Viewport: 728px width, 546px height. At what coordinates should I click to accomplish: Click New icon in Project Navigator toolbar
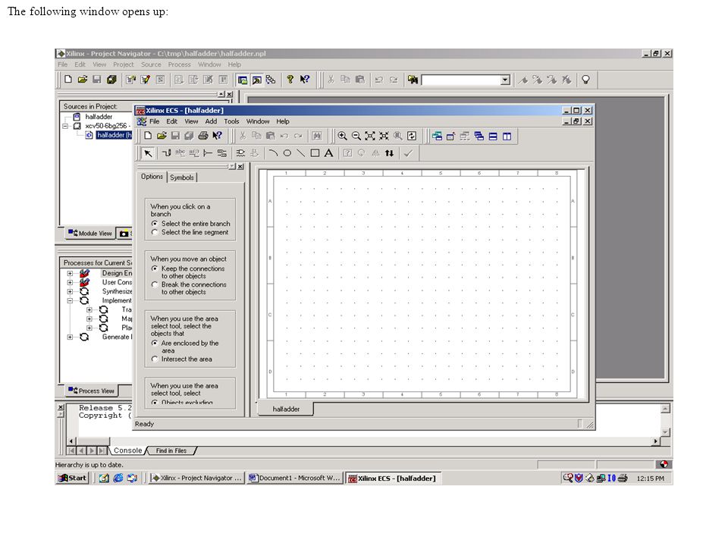point(68,80)
